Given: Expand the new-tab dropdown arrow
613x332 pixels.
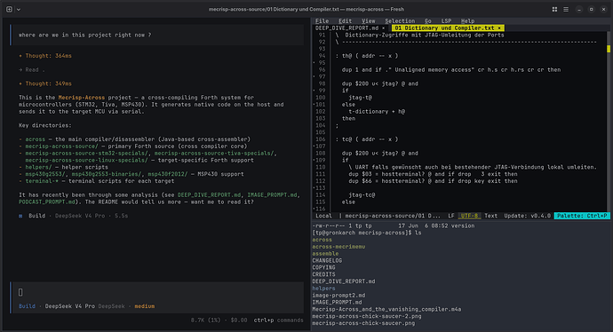Looking at the screenshot, I should pos(19,10).
